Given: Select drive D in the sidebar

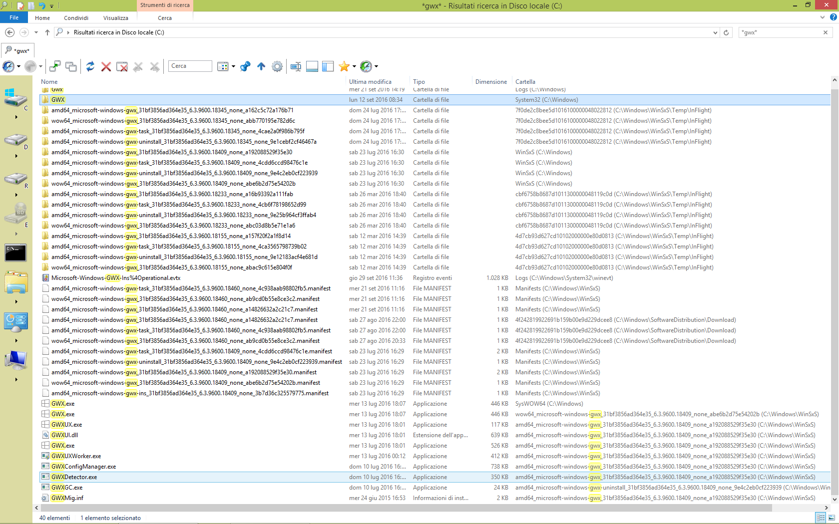Looking at the screenshot, I should pos(16,141).
